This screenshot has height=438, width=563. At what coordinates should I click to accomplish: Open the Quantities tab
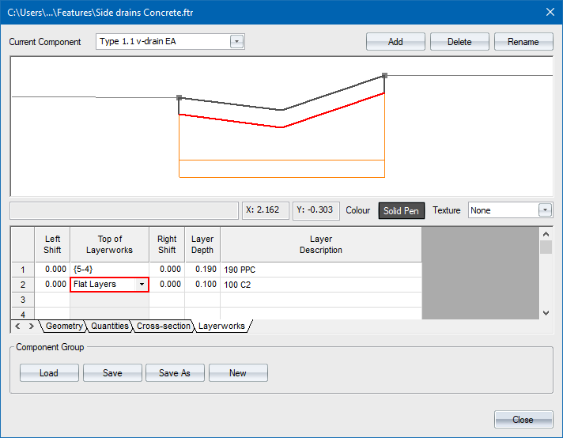point(109,326)
